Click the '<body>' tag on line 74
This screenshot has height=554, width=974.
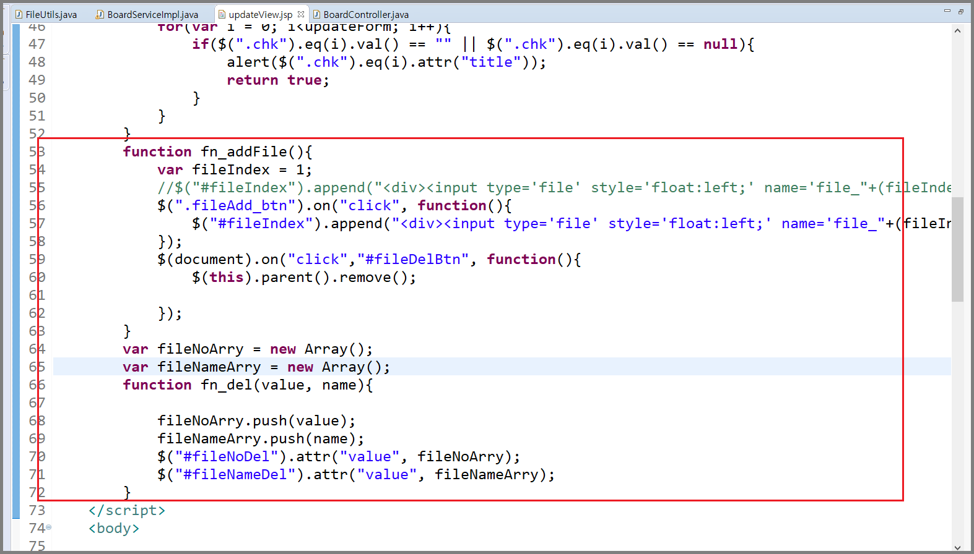114,528
